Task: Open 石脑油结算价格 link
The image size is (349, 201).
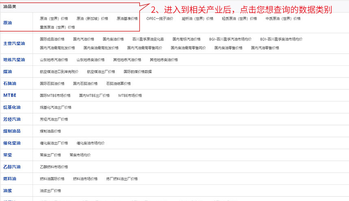Action: coord(118,84)
